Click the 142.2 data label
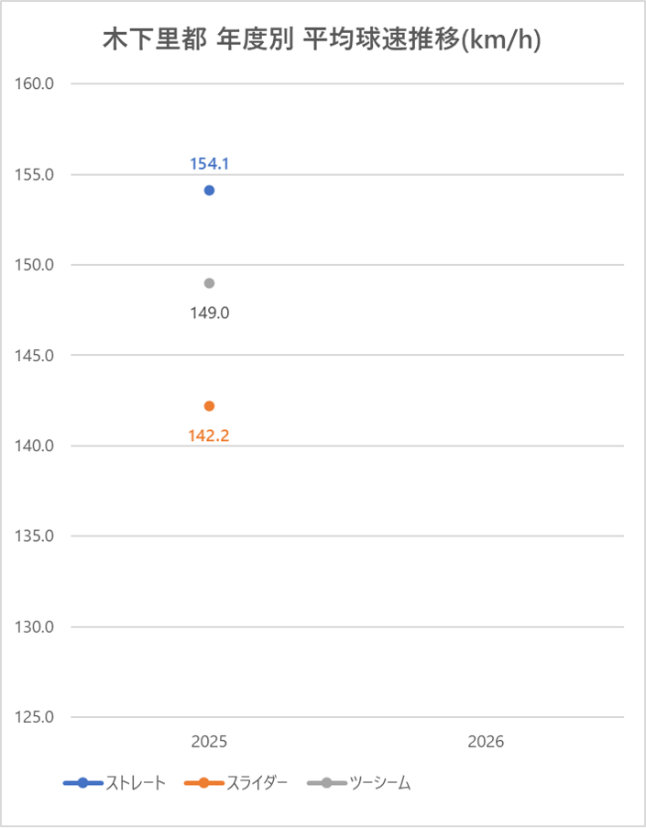Image resolution: width=646 pixels, height=828 pixels. click(x=209, y=436)
